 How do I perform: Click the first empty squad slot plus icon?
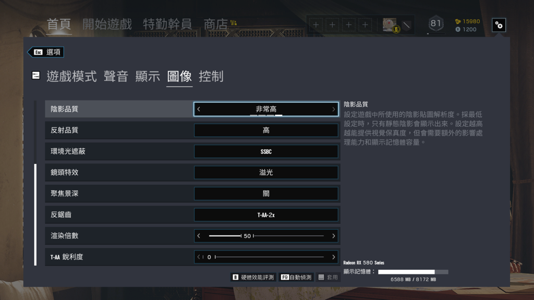(316, 25)
